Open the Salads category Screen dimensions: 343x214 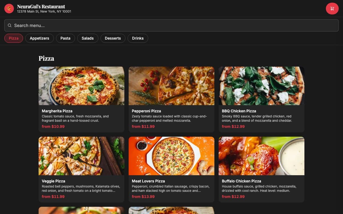click(88, 38)
